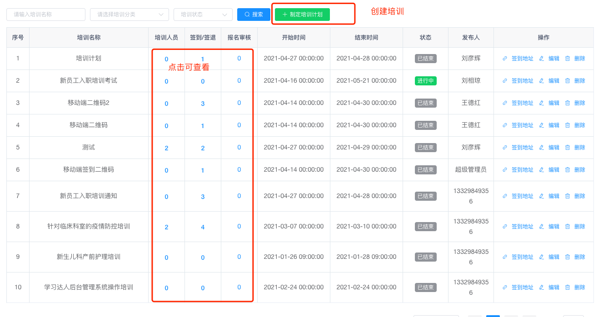Click the trash icon for 针对临床科室的疫情防控培训
598x317 pixels.
point(567,227)
